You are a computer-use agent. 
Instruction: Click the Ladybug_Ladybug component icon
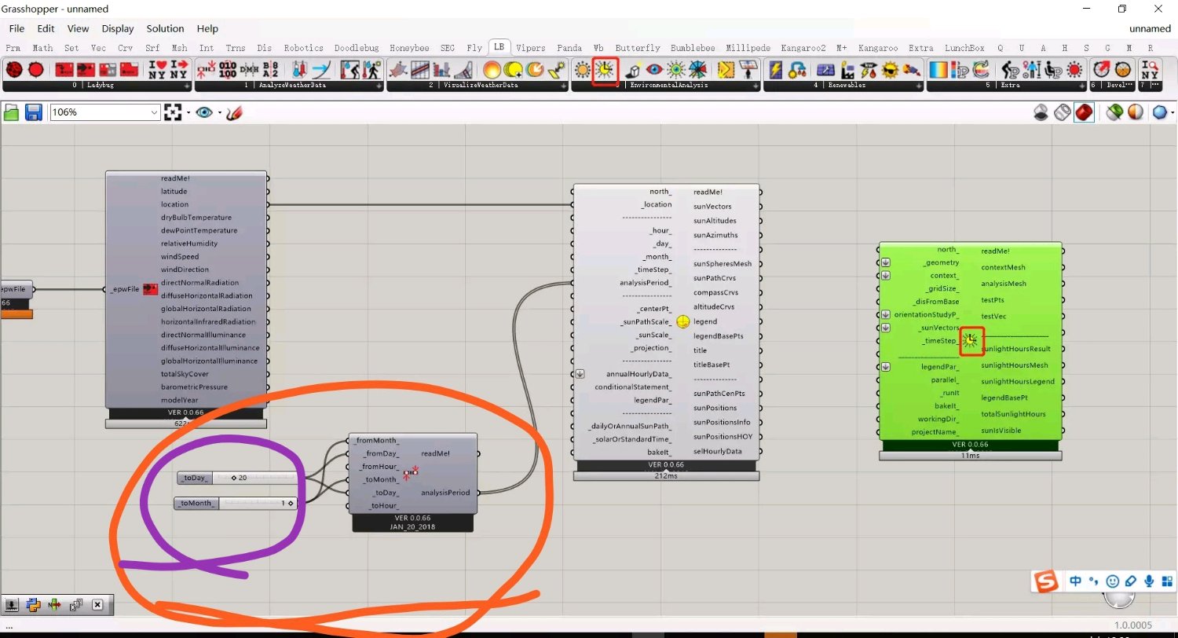tap(15, 70)
